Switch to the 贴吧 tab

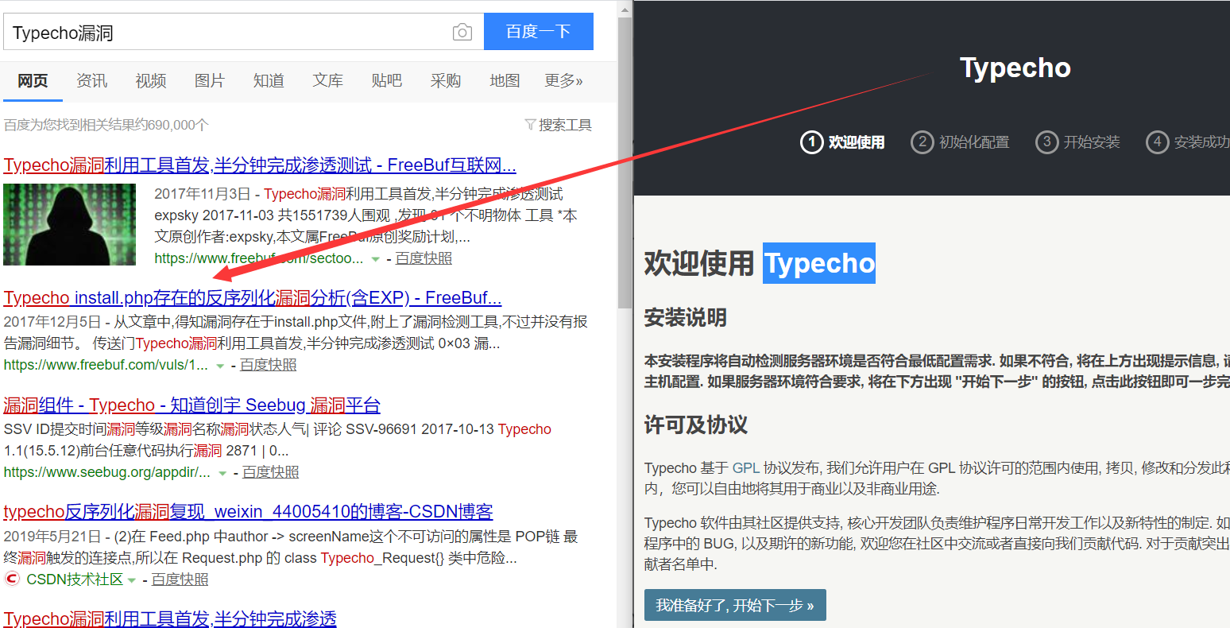pos(386,80)
